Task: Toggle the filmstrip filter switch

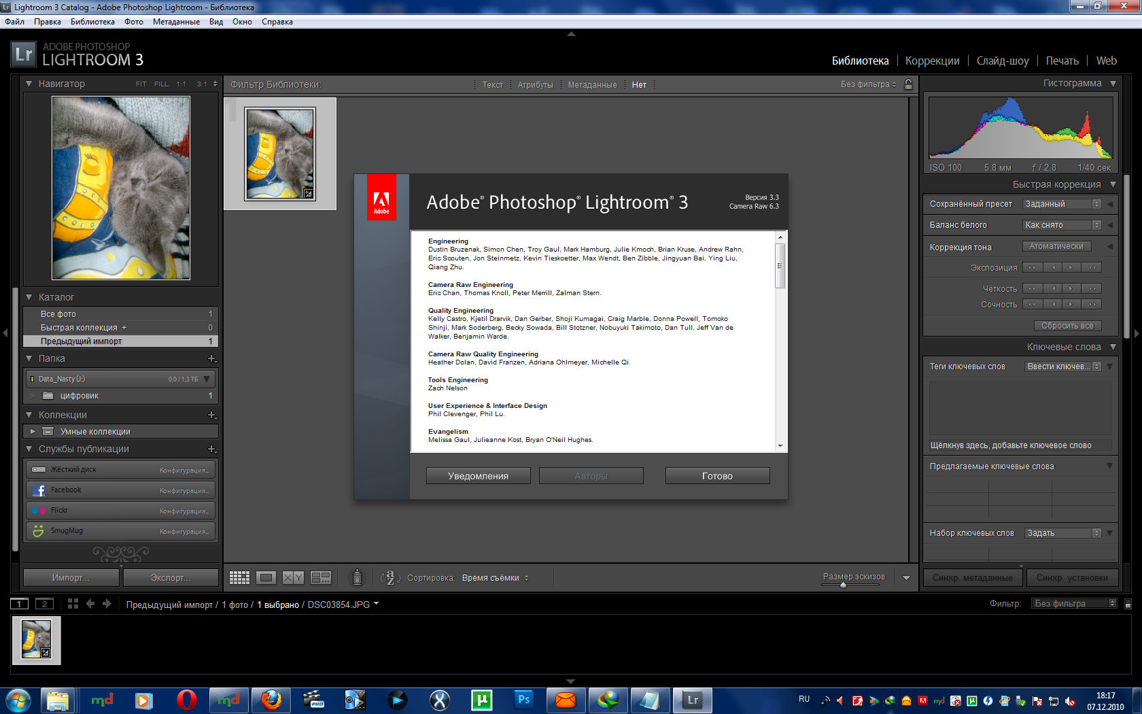Action: click(1128, 604)
